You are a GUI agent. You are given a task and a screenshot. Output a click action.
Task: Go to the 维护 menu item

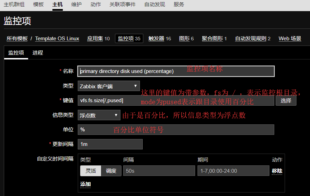pos(76,5)
